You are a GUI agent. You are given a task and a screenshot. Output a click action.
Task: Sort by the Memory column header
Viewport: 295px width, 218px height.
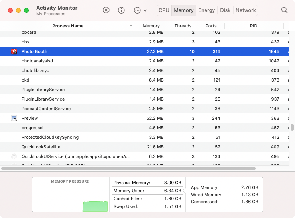(151, 26)
